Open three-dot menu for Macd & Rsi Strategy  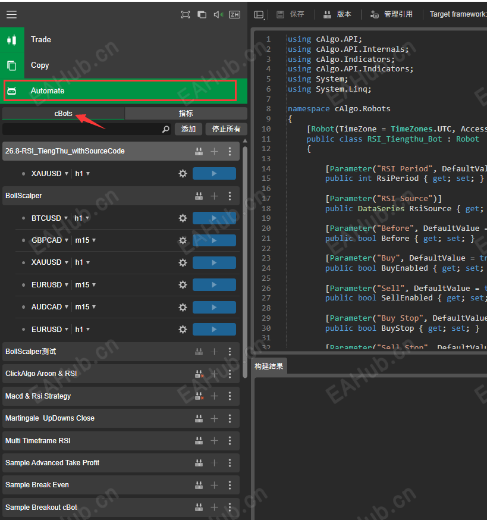pos(230,396)
